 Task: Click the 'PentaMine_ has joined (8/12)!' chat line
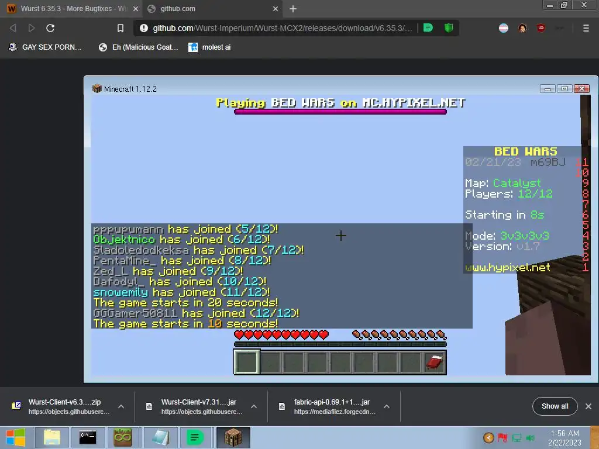[183, 261]
